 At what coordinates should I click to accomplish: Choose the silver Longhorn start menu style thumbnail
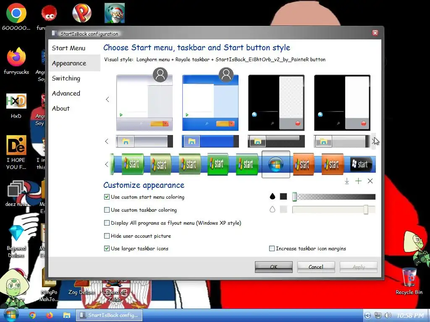pos(144,102)
